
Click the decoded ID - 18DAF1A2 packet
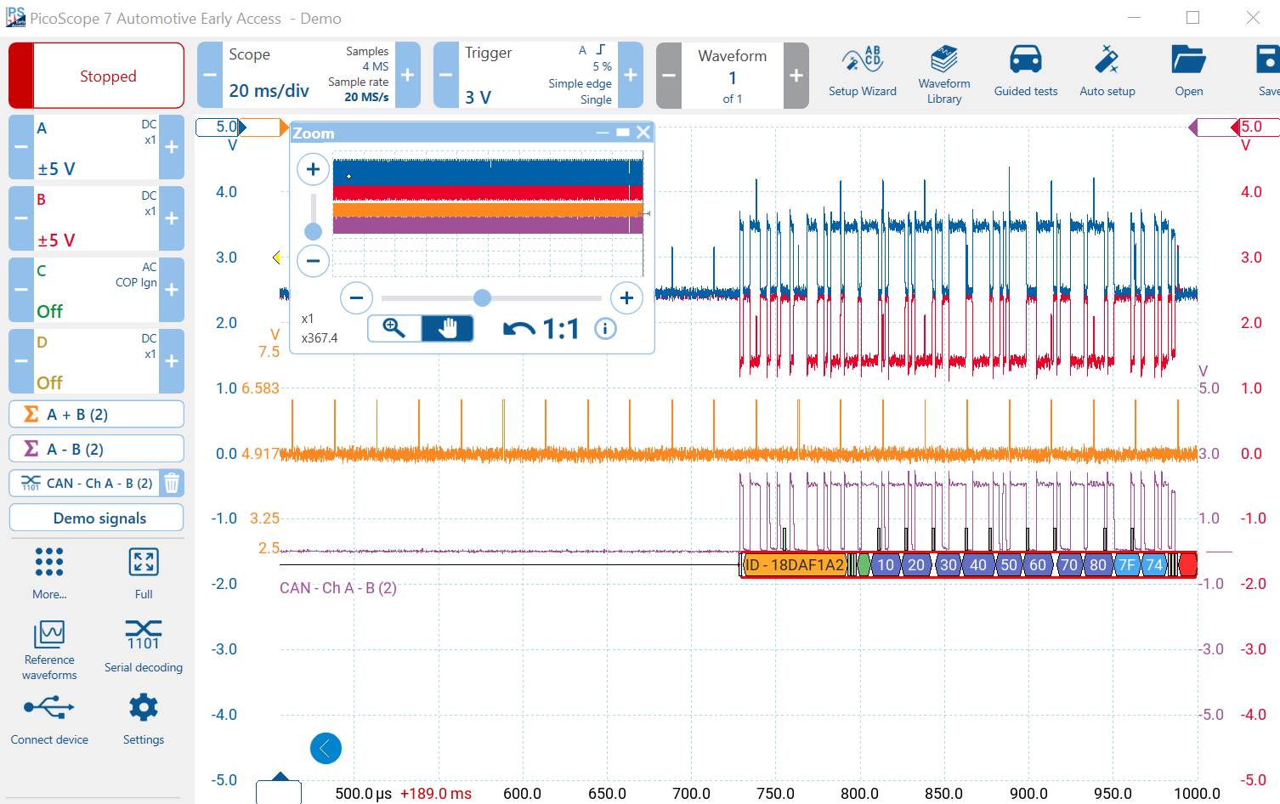(x=794, y=564)
